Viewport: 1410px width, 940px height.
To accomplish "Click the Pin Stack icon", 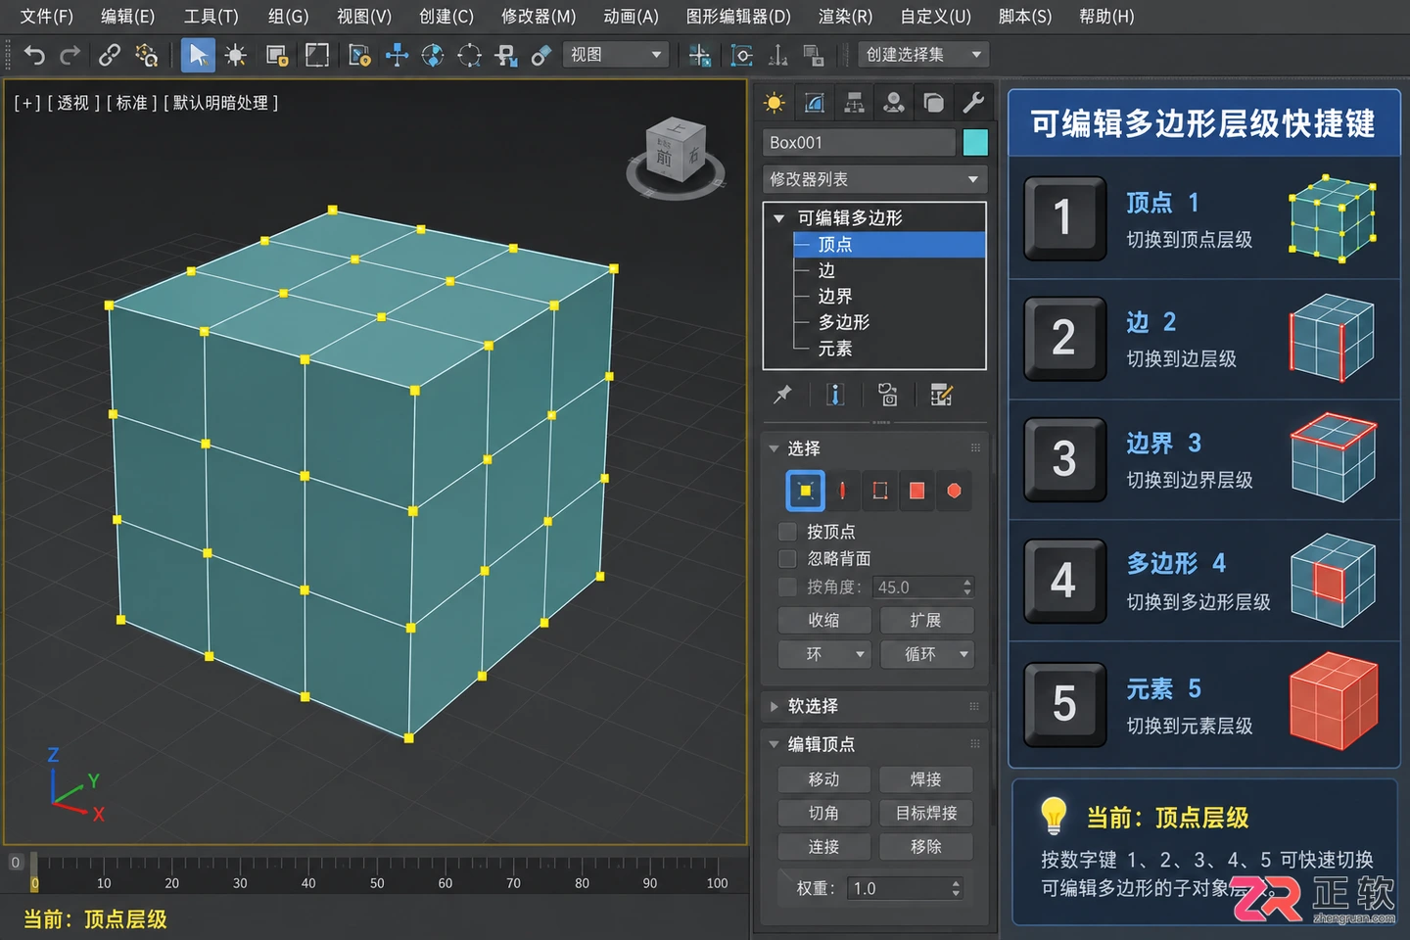I will (782, 395).
